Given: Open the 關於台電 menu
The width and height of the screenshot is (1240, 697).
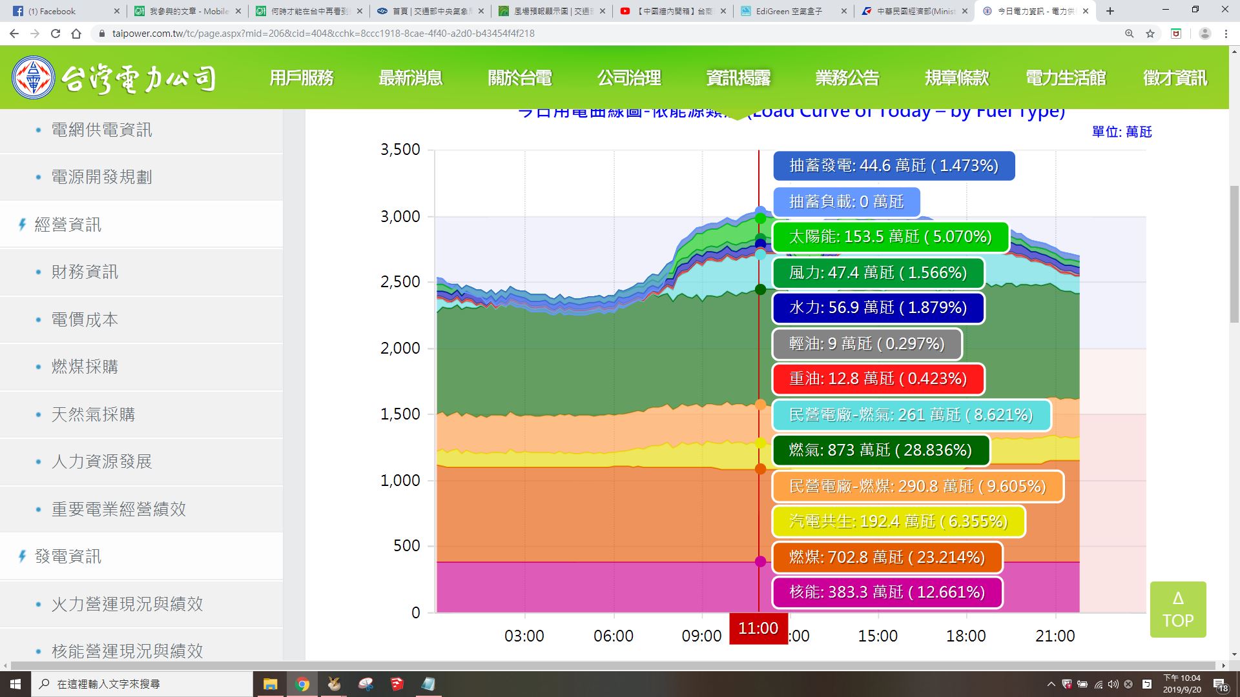Looking at the screenshot, I should pyautogui.click(x=520, y=78).
